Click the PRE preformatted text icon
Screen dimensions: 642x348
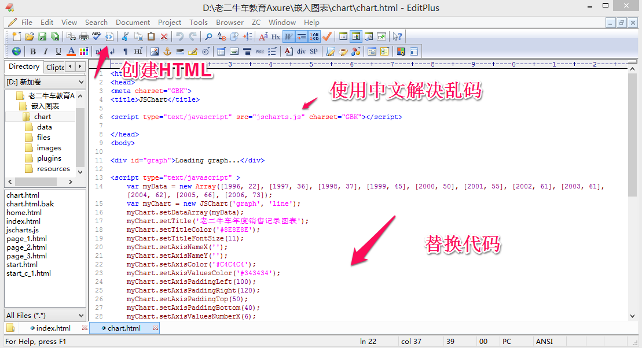point(259,51)
